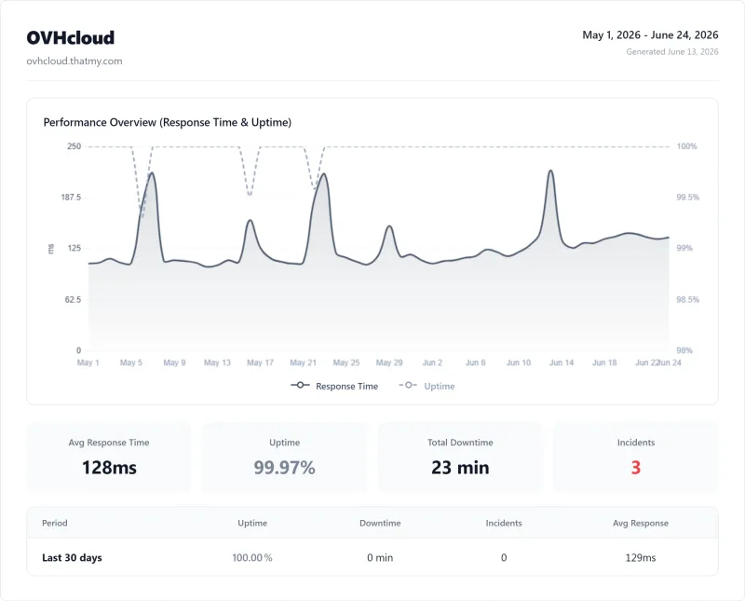Click the 187.5 y-axis tick label

point(71,198)
